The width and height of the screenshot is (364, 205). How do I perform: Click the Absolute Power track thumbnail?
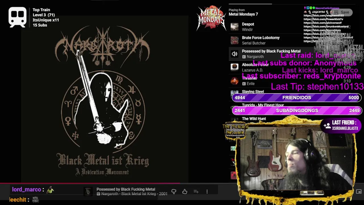234,67
